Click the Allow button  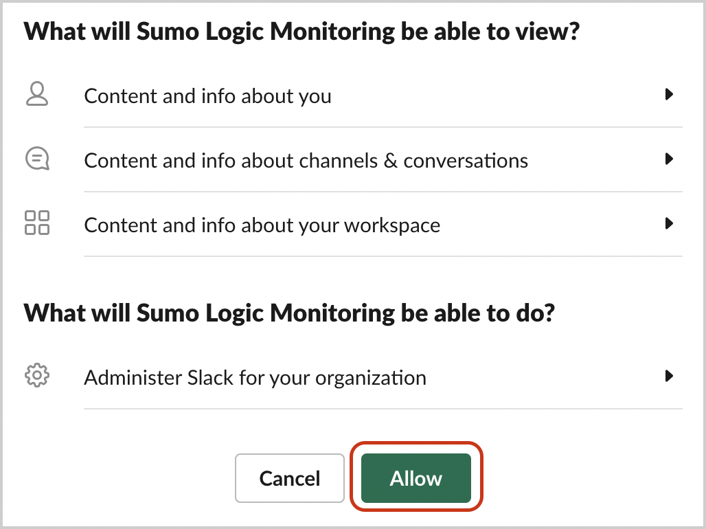click(x=415, y=478)
